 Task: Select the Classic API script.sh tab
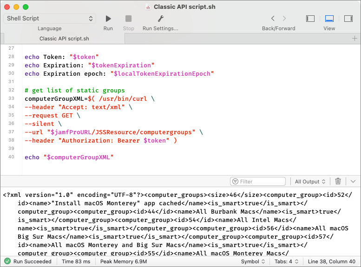[64, 39]
